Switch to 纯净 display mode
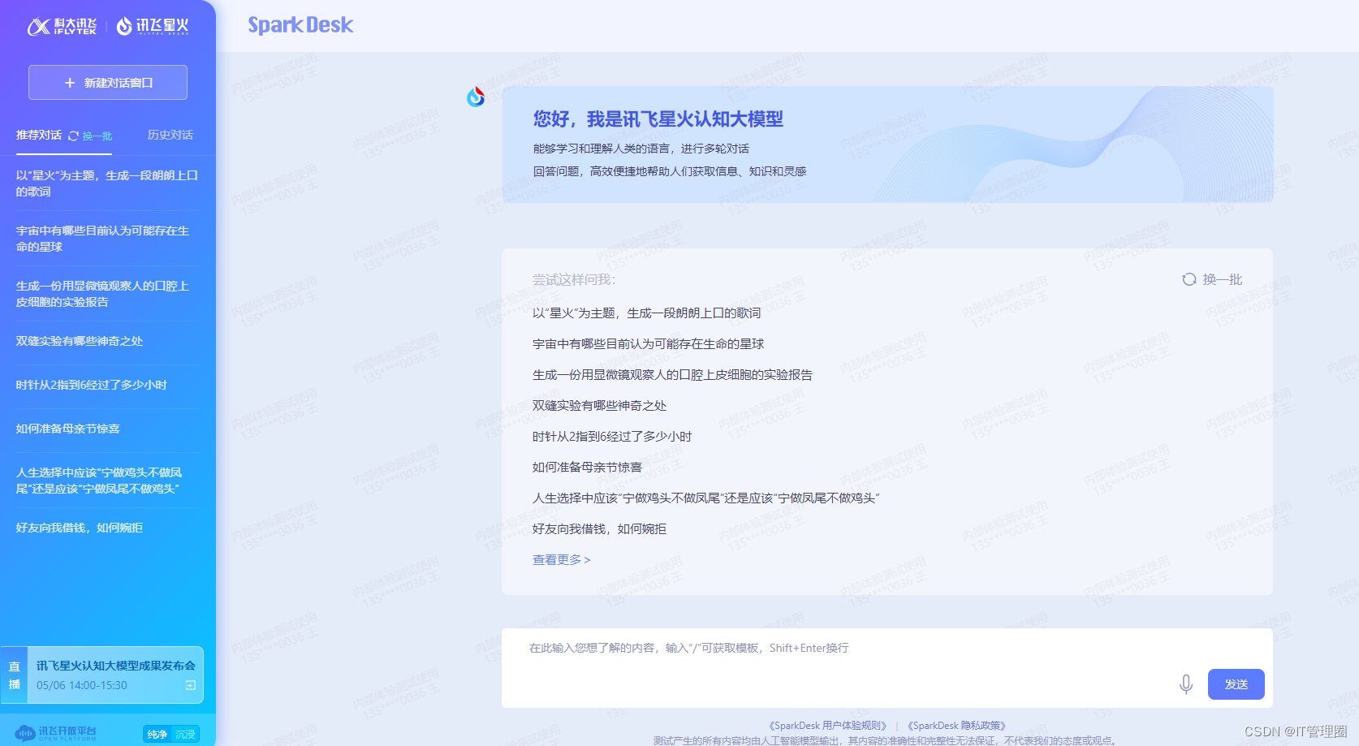This screenshot has width=1359, height=746. (157, 734)
